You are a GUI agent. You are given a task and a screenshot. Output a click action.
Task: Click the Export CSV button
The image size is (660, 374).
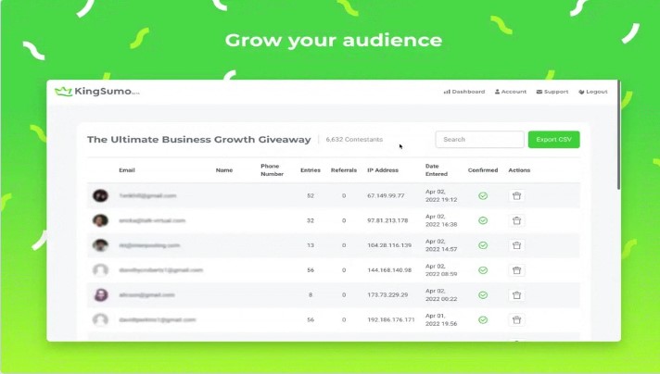tap(554, 139)
